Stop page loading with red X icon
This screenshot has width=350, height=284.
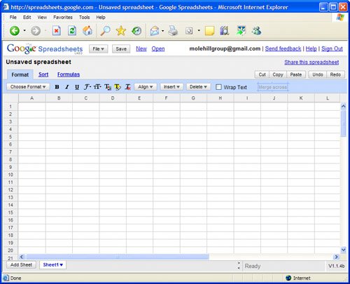point(57,31)
